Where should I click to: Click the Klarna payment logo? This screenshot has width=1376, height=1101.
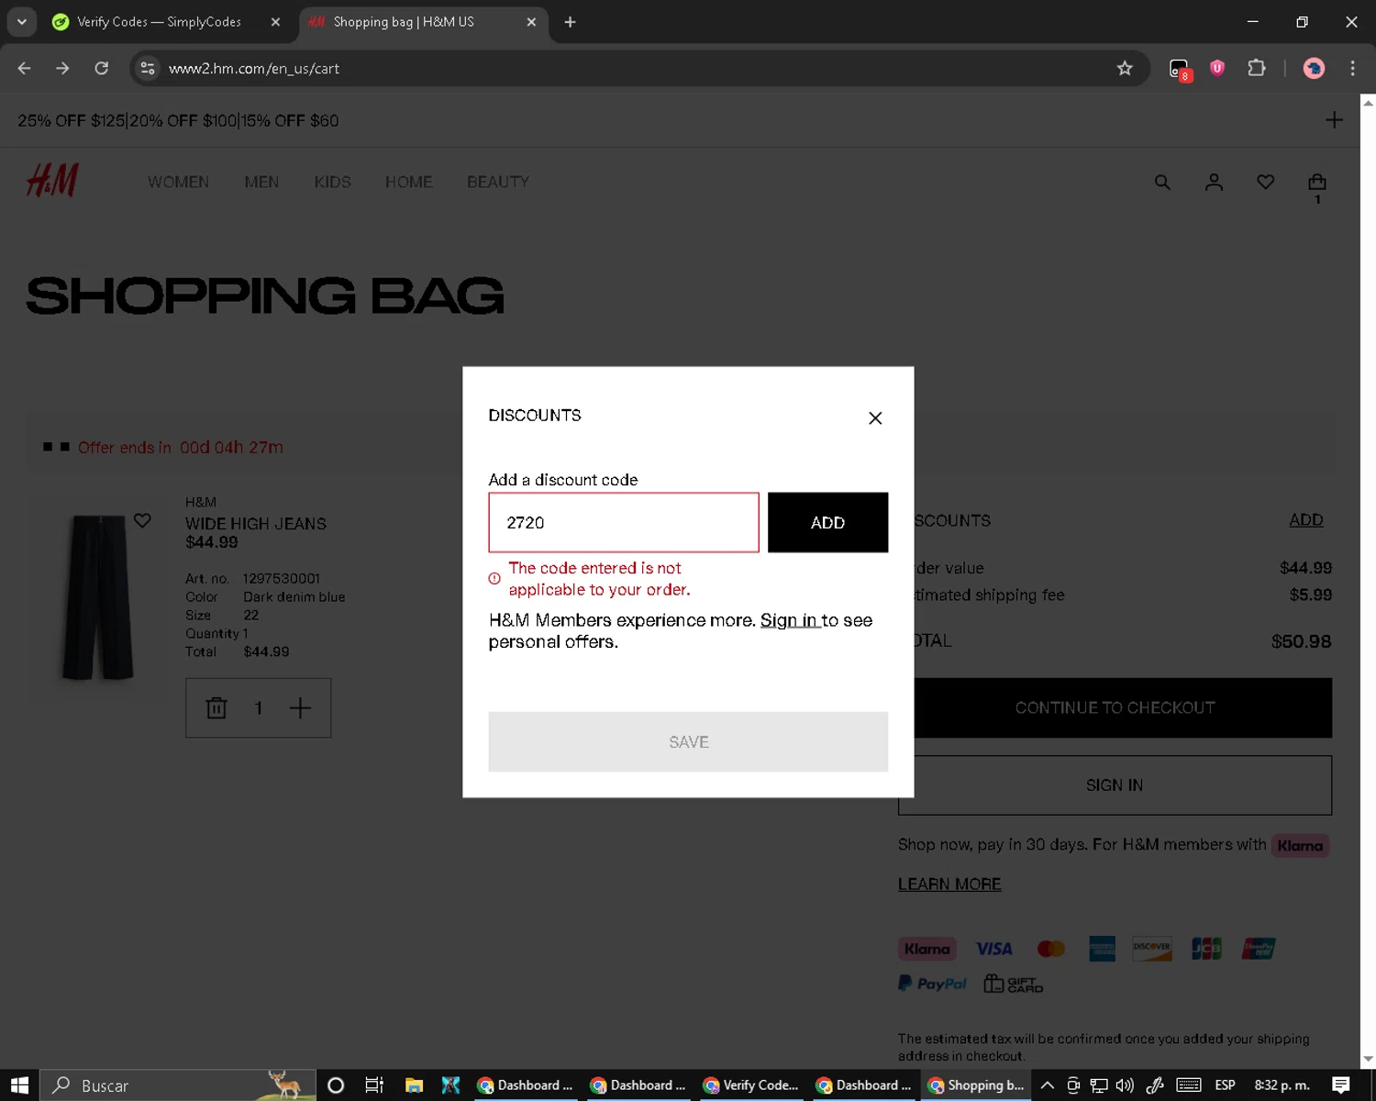point(927,949)
